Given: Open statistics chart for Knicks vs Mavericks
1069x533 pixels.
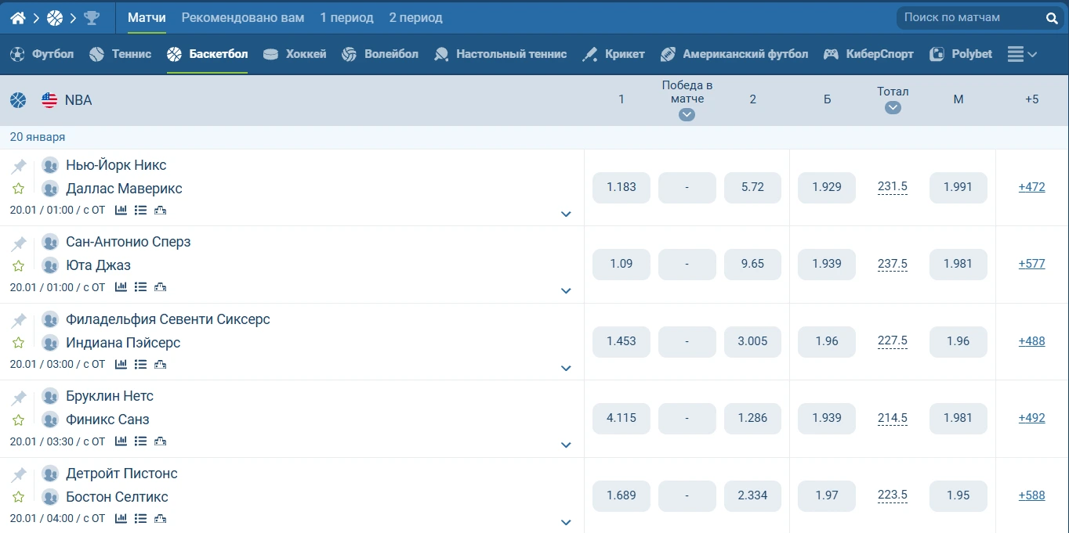Looking at the screenshot, I should [x=121, y=210].
